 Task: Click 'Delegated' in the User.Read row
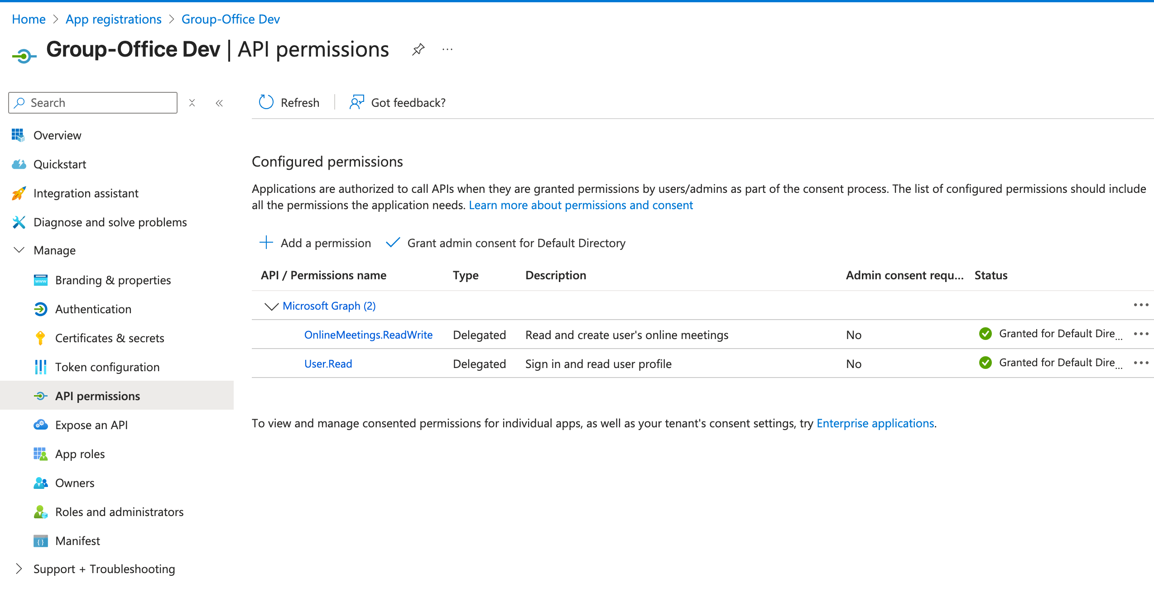click(x=479, y=364)
